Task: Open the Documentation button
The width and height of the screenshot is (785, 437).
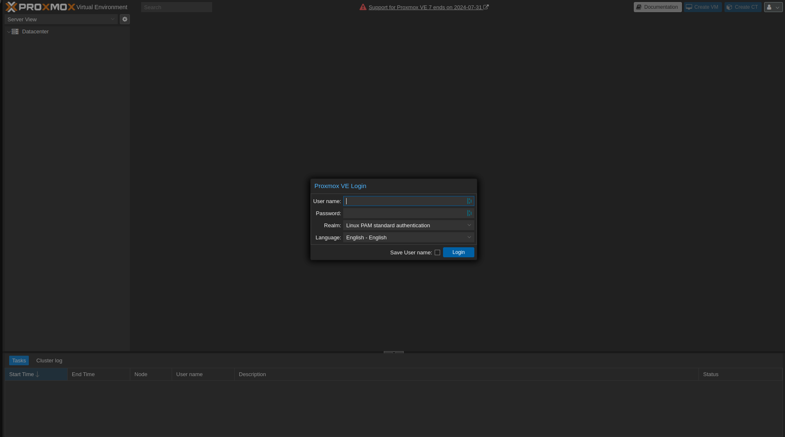Action: (658, 7)
